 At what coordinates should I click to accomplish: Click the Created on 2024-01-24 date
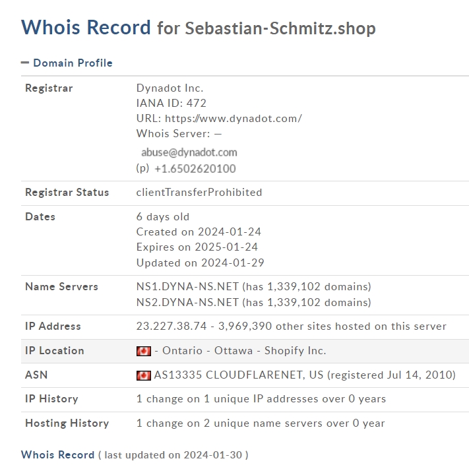pos(199,232)
